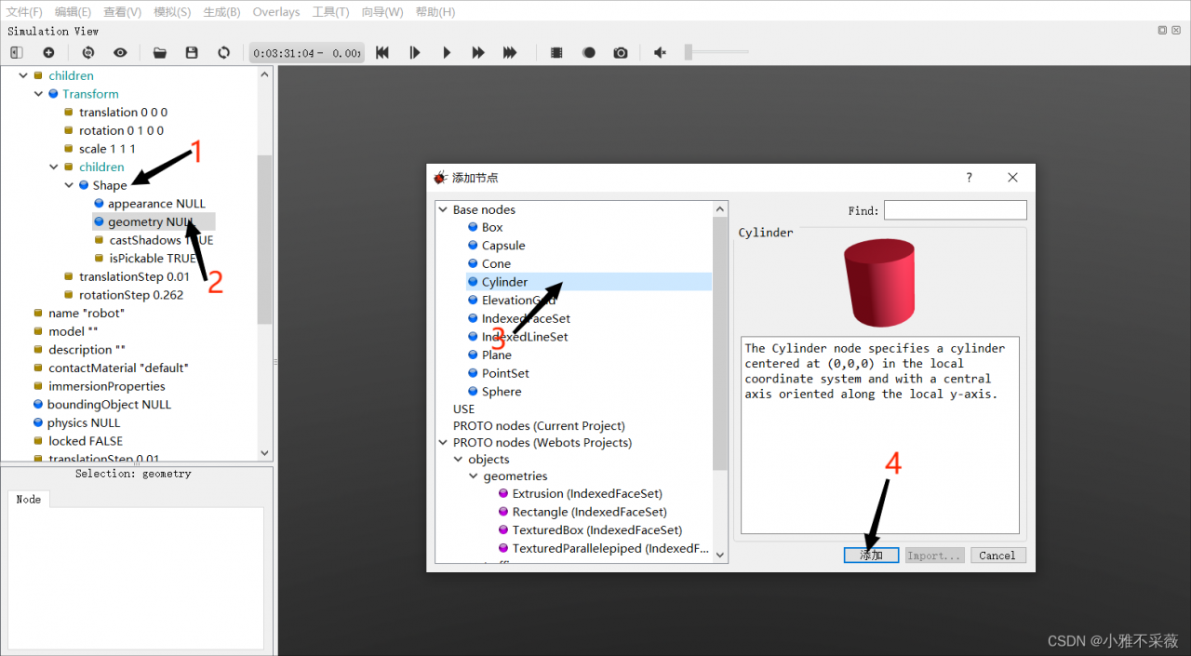
Task: Run simulation in real time
Action: click(447, 53)
